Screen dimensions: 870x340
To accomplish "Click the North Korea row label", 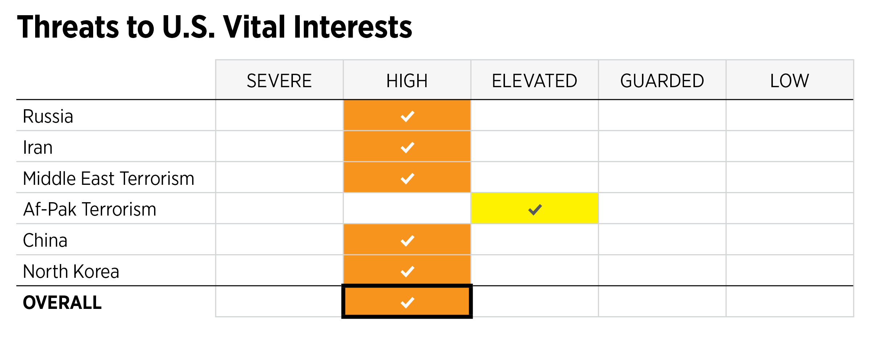I will tap(71, 271).
